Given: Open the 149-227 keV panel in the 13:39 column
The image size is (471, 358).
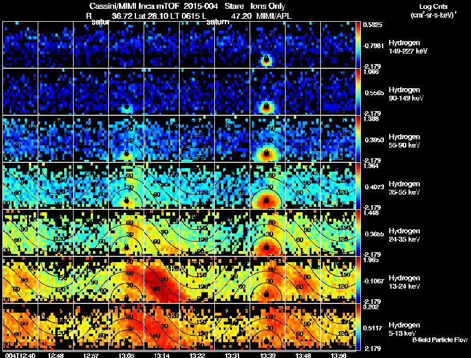Looking at the screenshot, I should coord(267,45).
